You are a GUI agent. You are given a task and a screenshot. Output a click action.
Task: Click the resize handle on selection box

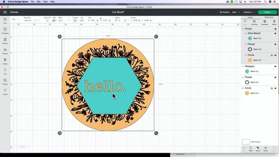[x=156, y=133]
